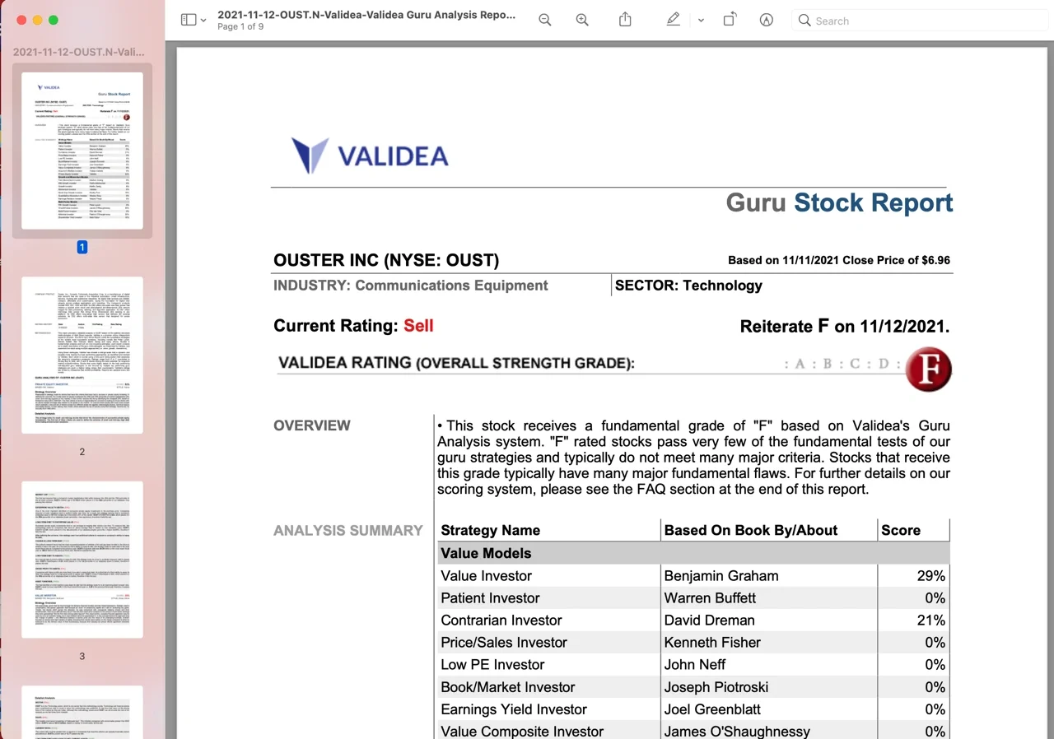Click the 'OVERVIEW' section label
This screenshot has width=1054, height=739.
click(x=312, y=425)
